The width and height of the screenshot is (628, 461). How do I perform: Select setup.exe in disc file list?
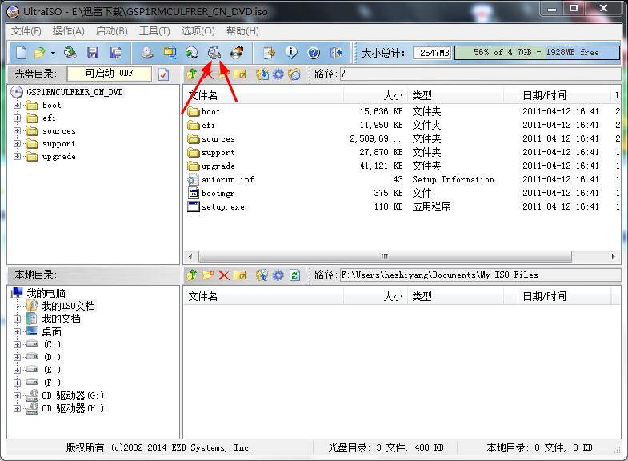tap(223, 207)
